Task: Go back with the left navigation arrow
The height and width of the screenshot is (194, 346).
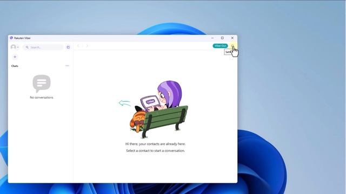Action: pyautogui.click(x=78, y=46)
